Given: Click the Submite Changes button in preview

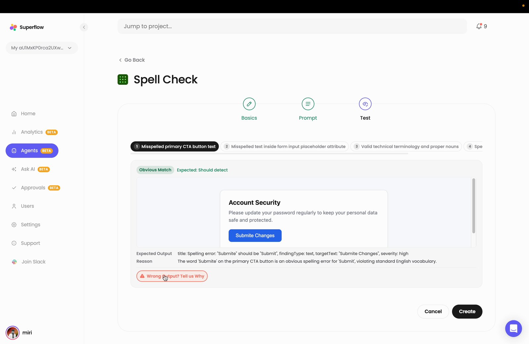Looking at the screenshot, I should point(255,236).
